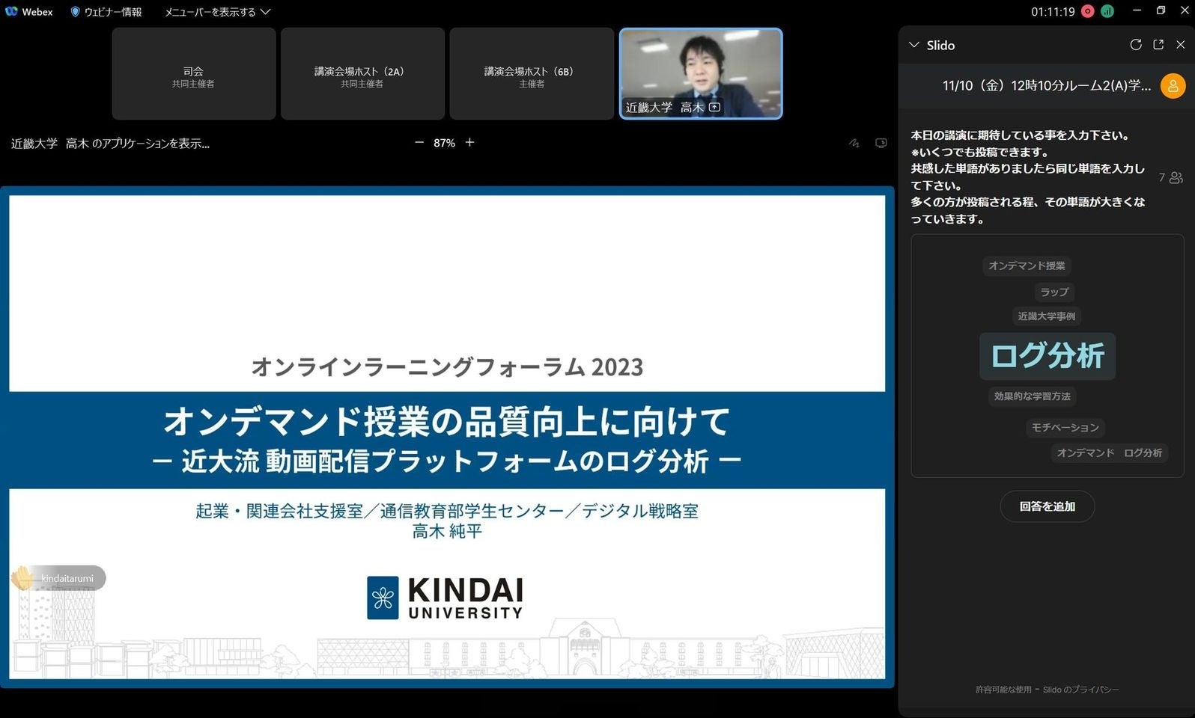Click the red recording indicator icon

click(1088, 11)
